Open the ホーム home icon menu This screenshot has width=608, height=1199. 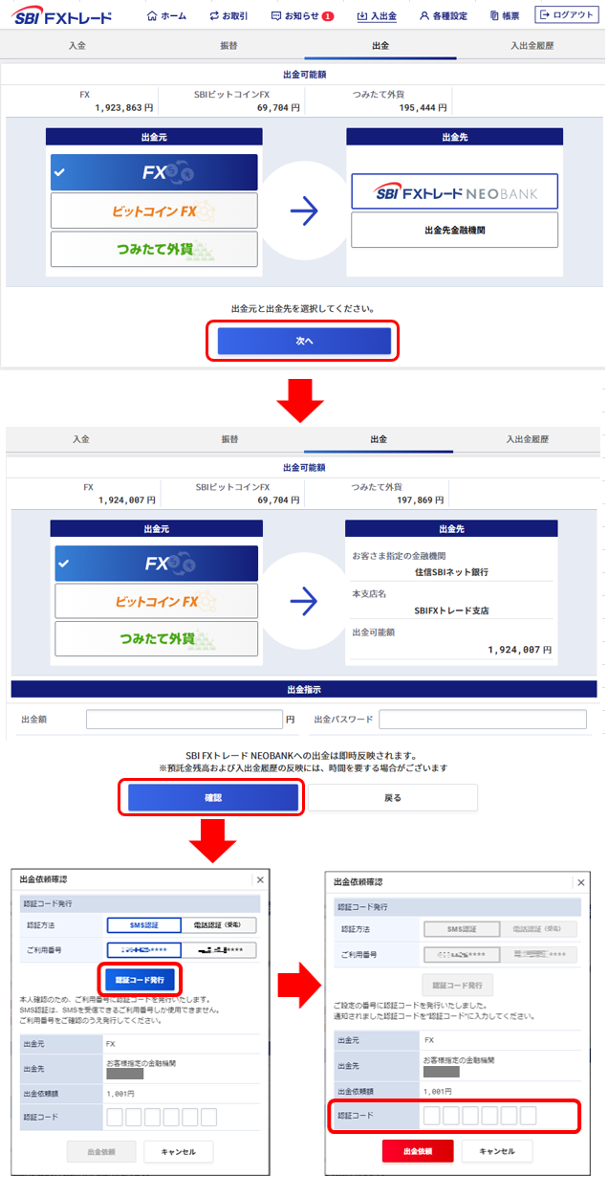point(166,16)
